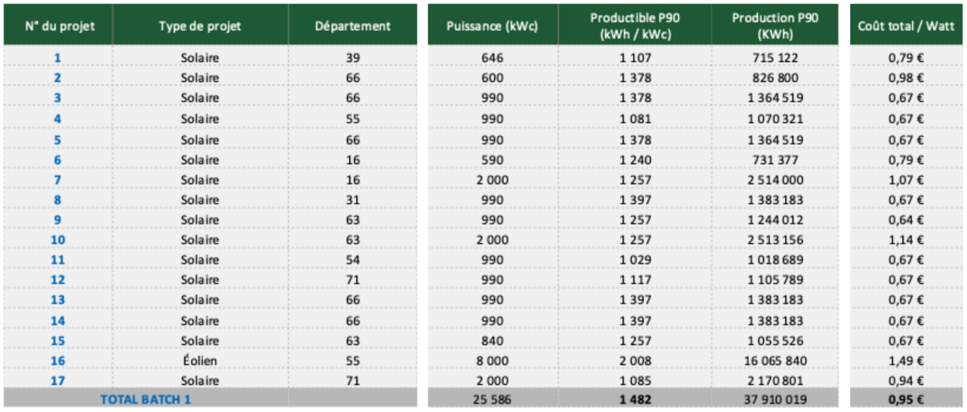Select the TOTAL BATCH 1 label

tap(145, 399)
